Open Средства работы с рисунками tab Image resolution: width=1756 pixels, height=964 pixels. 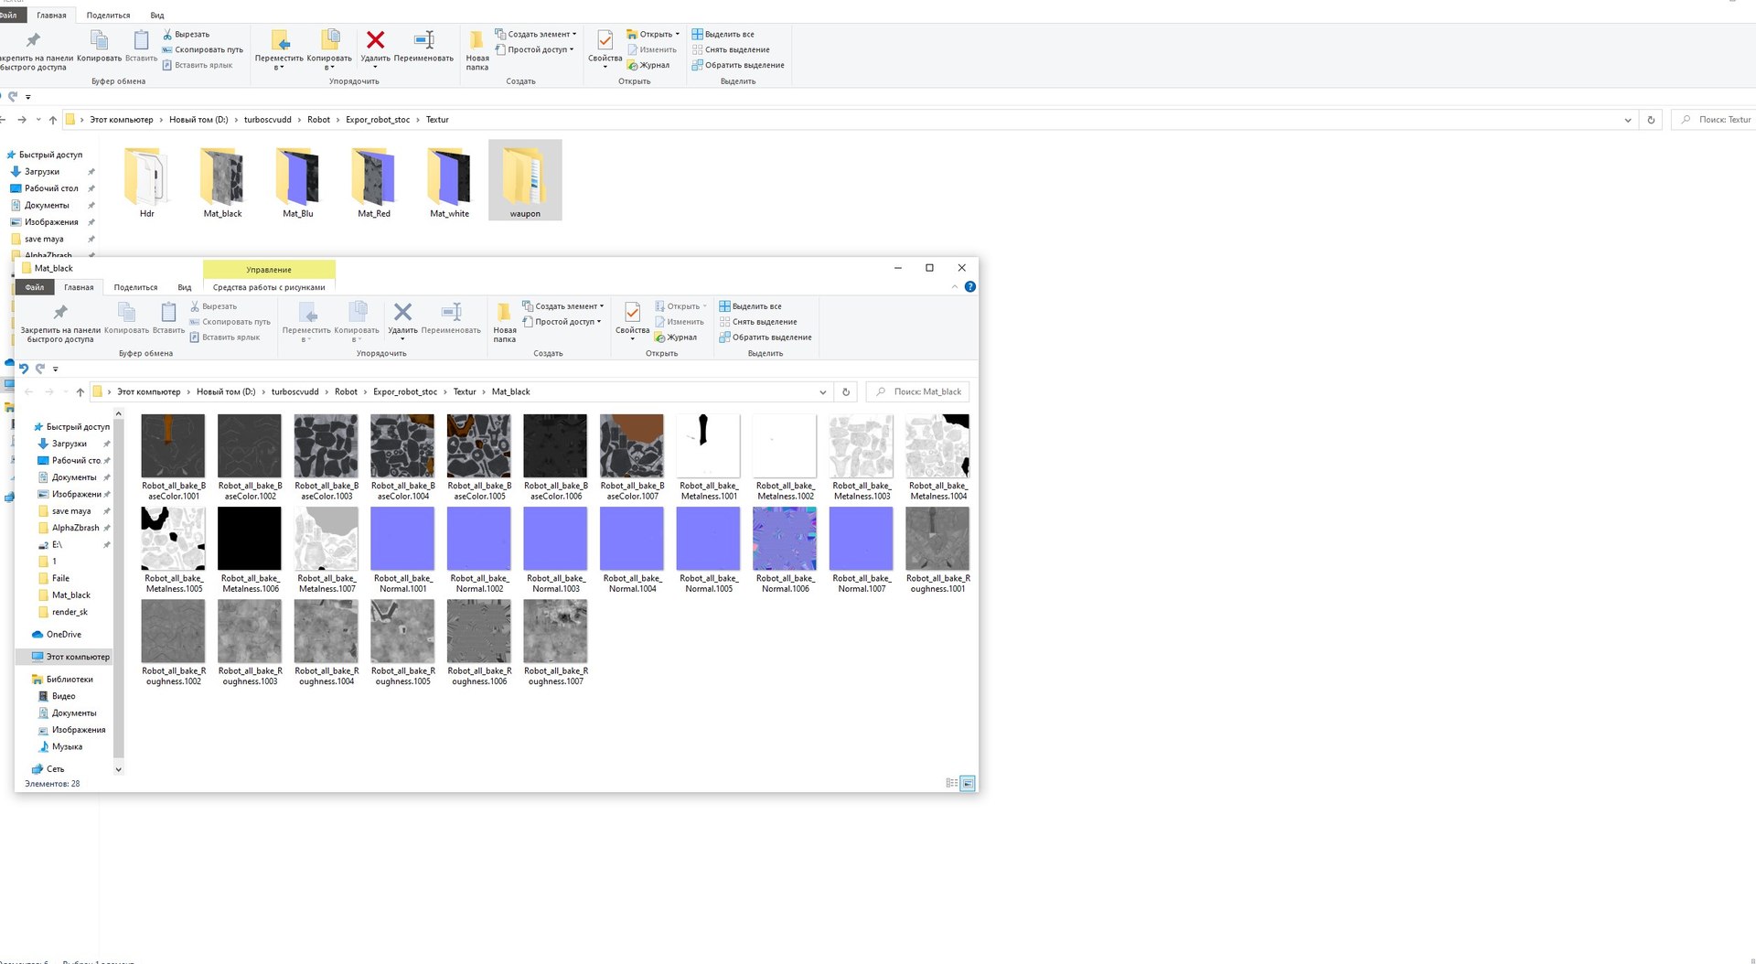pos(269,287)
